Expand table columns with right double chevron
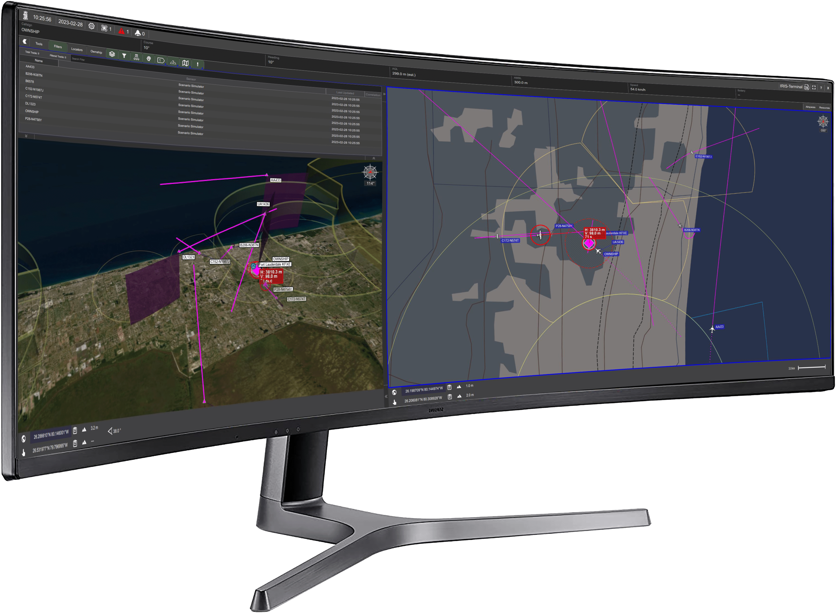This screenshot has height=613, width=836. 384,94
